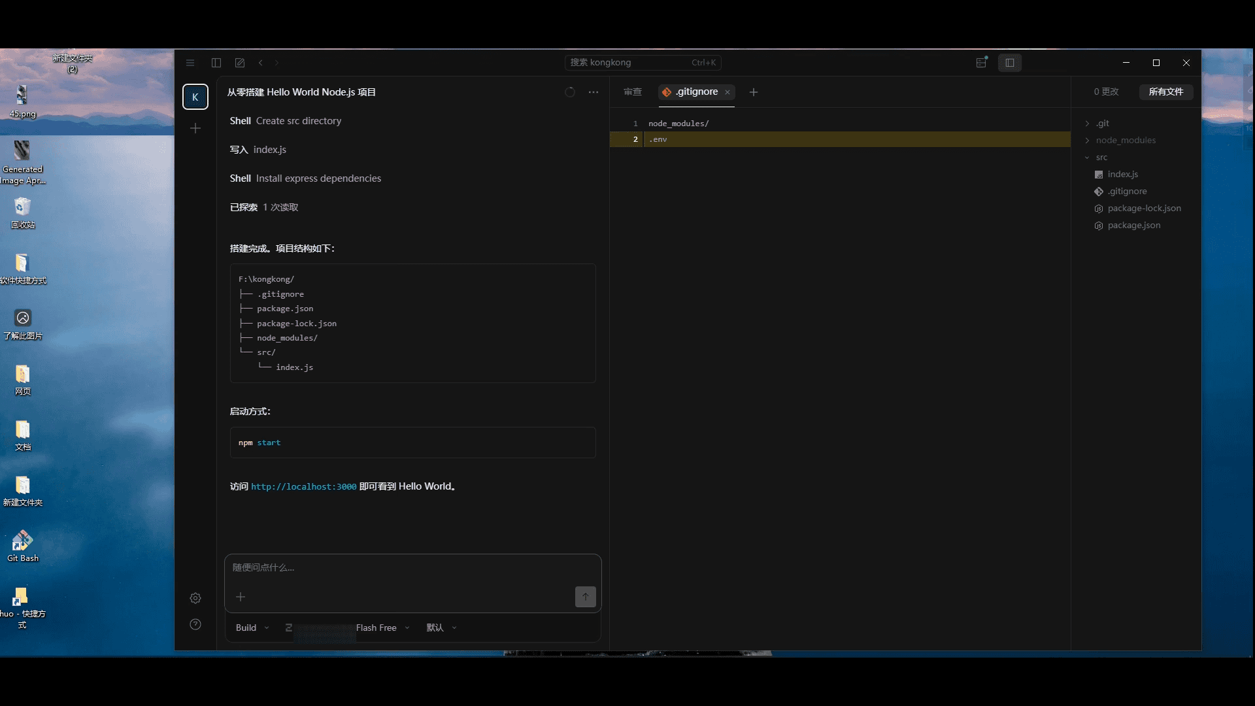The width and height of the screenshot is (1255, 706).
Task: Toggle the right file panel button
Action: (1010, 63)
